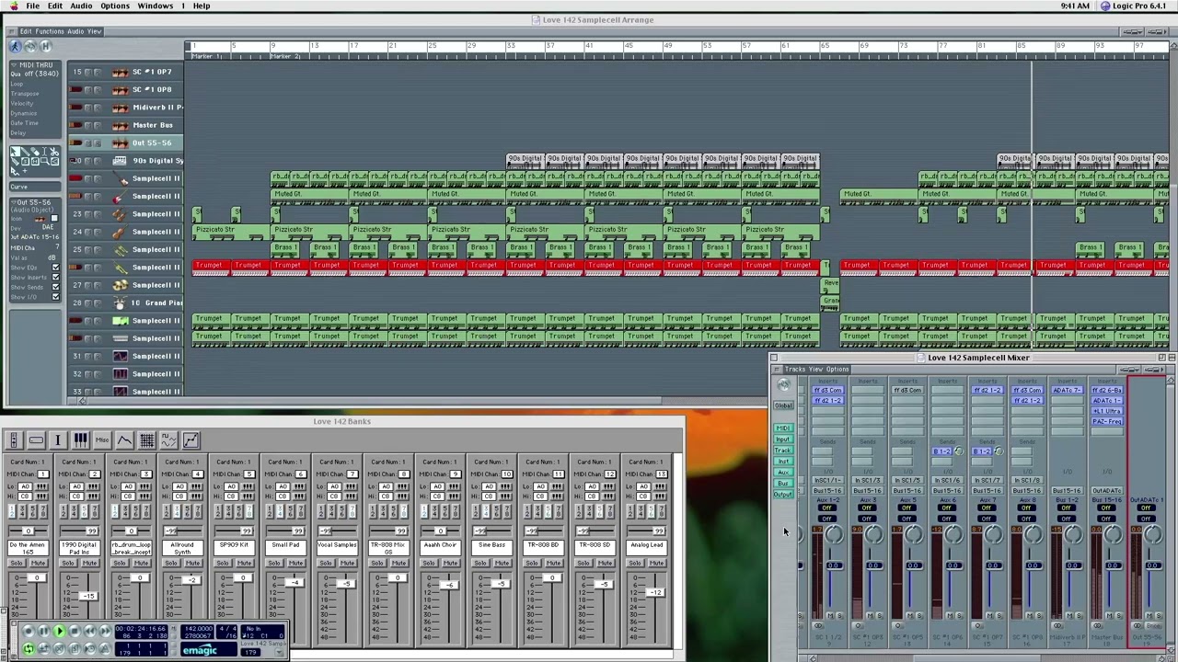The width and height of the screenshot is (1178, 662).
Task: Click the matrix grid icon in Banks toolbar
Action: (x=147, y=439)
